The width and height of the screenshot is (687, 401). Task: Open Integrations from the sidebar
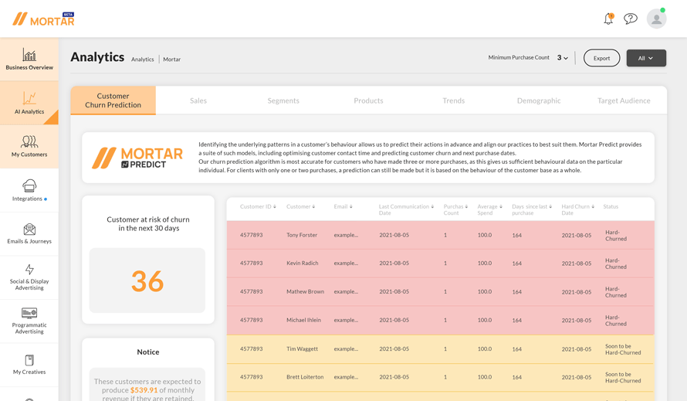(29, 190)
